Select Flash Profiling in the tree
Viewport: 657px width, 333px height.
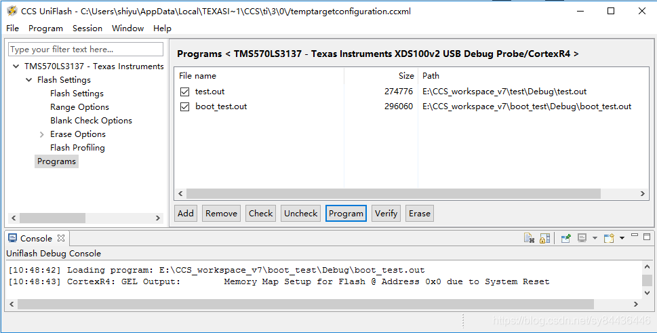[77, 148]
